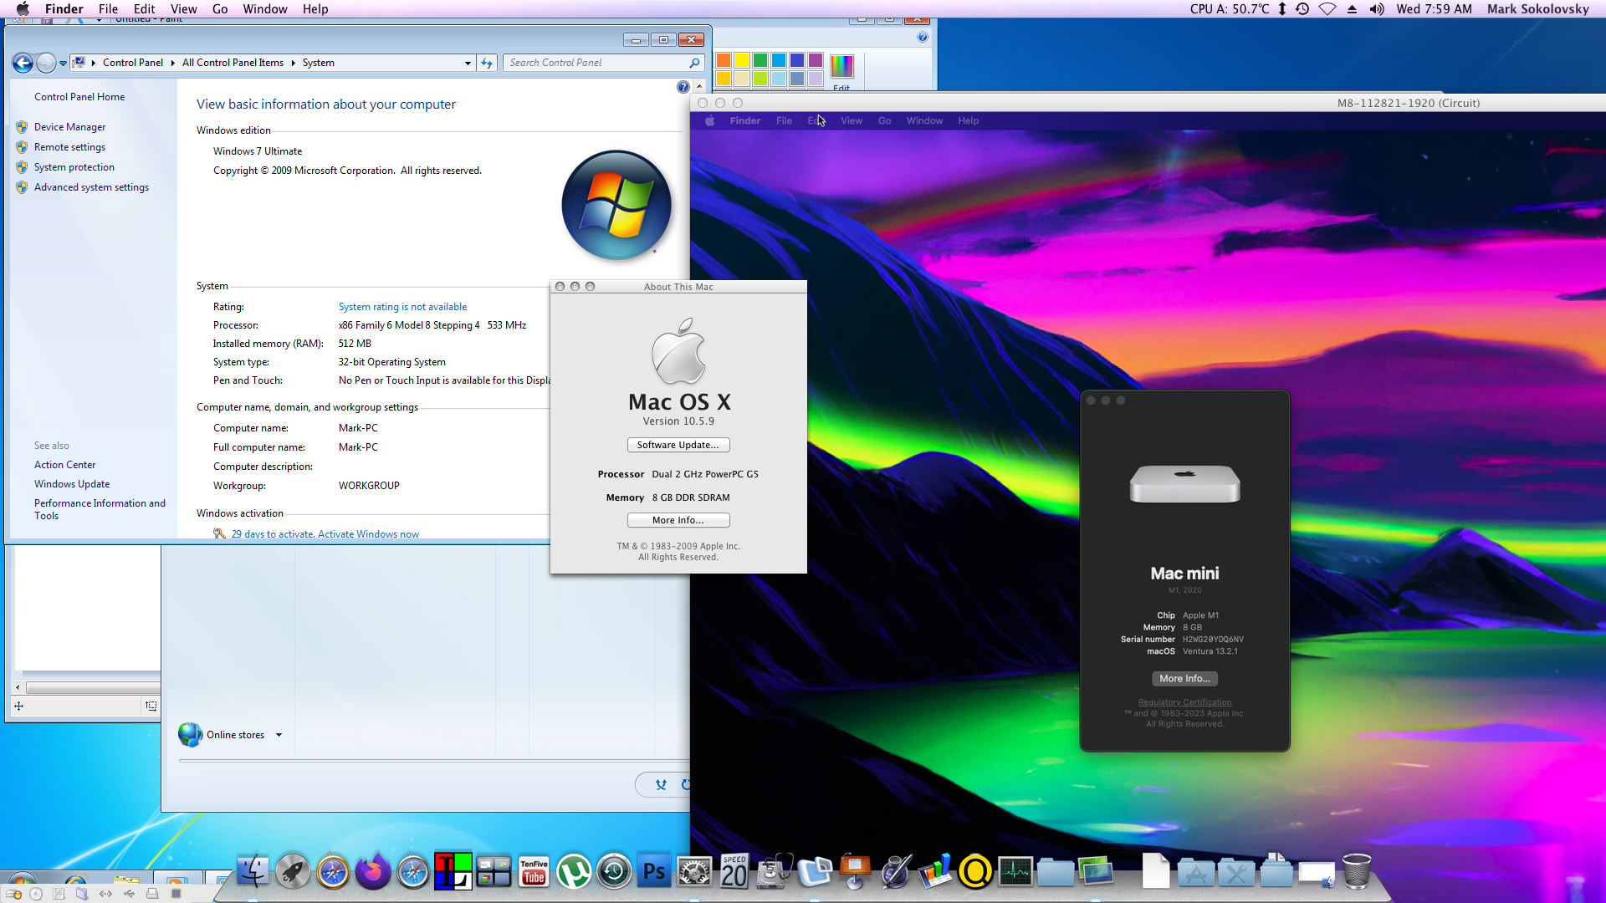Expand the Online stores dropdown
This screenshot has width=1606, height=903.
(279, 735)
